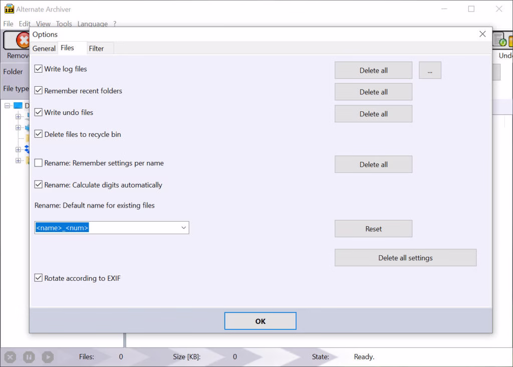Screen dimensions: 513x367
Task: Open the default name dropdown arrow
Action: [x=183, y=228]
